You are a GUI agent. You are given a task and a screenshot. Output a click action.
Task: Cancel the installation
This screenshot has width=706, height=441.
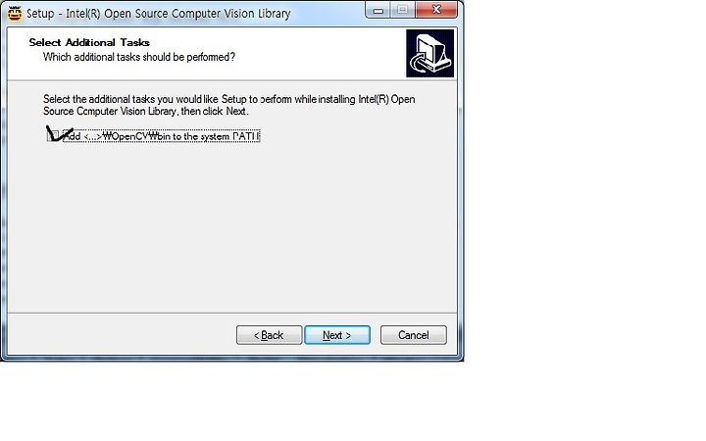point(414,335)
